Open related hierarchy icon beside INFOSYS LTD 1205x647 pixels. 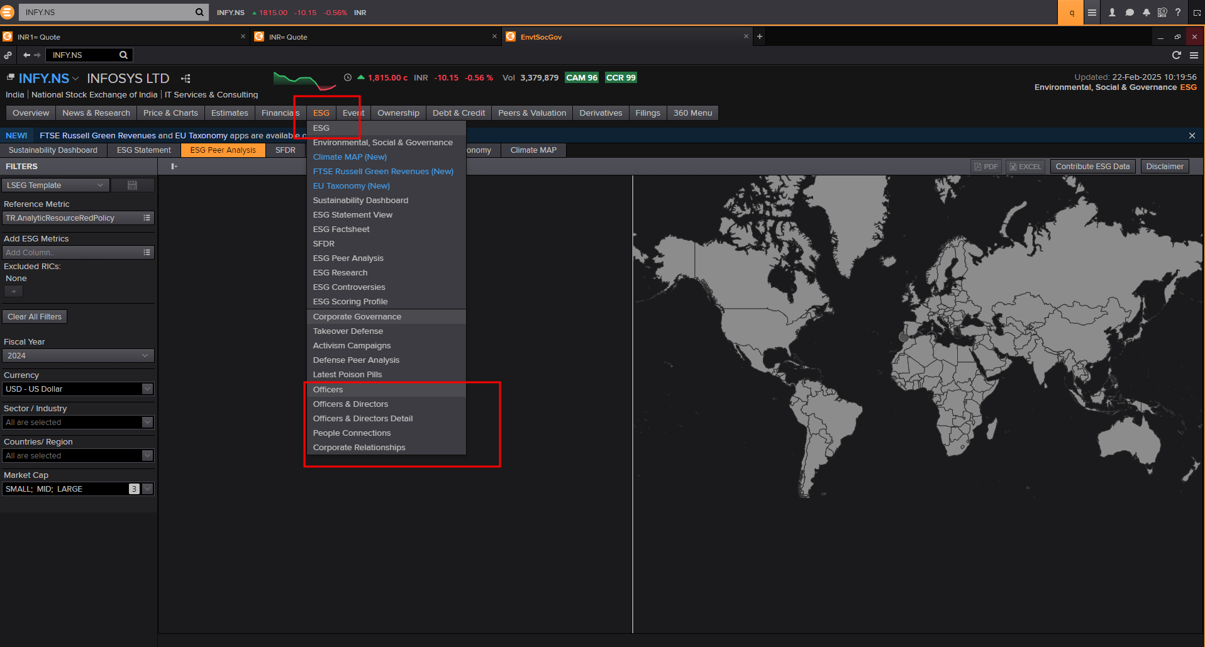[x=186, y=79]
